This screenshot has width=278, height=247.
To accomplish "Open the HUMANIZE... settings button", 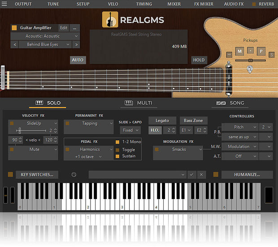I will 247,175.
